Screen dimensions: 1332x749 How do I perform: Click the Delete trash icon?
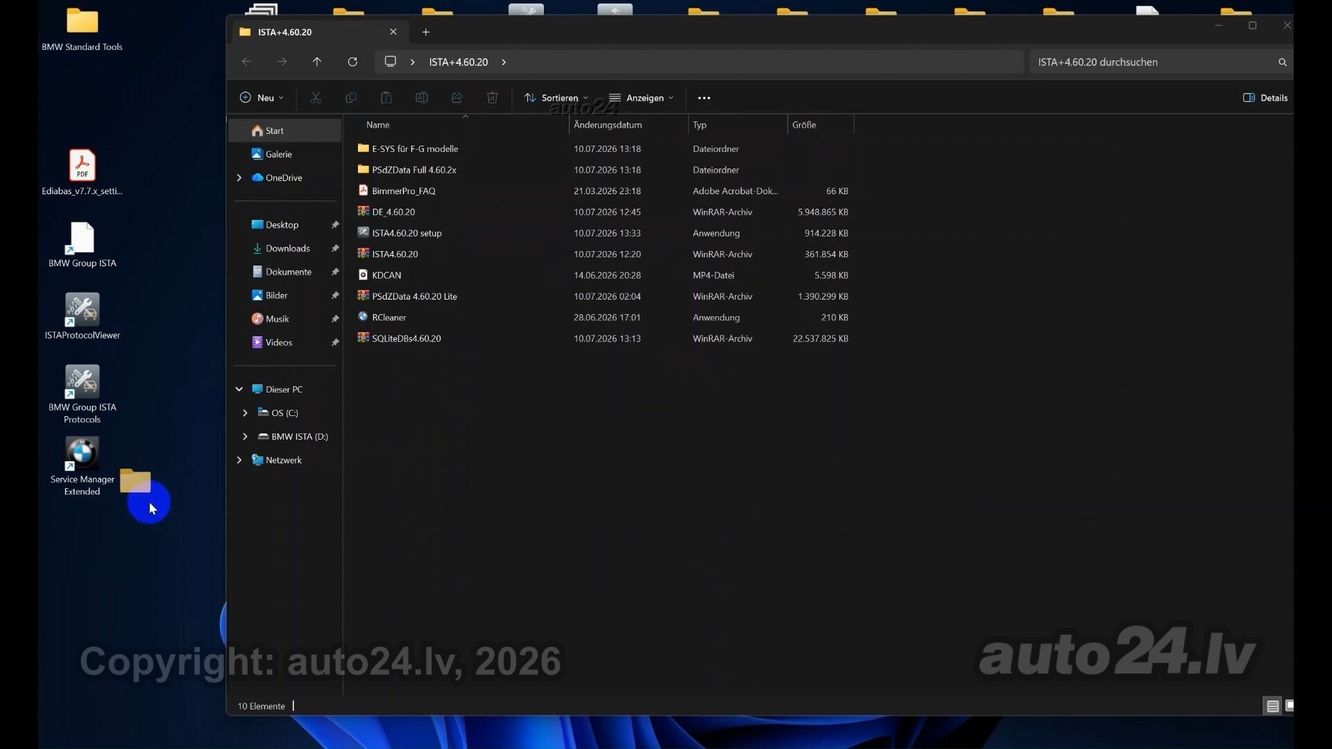493,98
